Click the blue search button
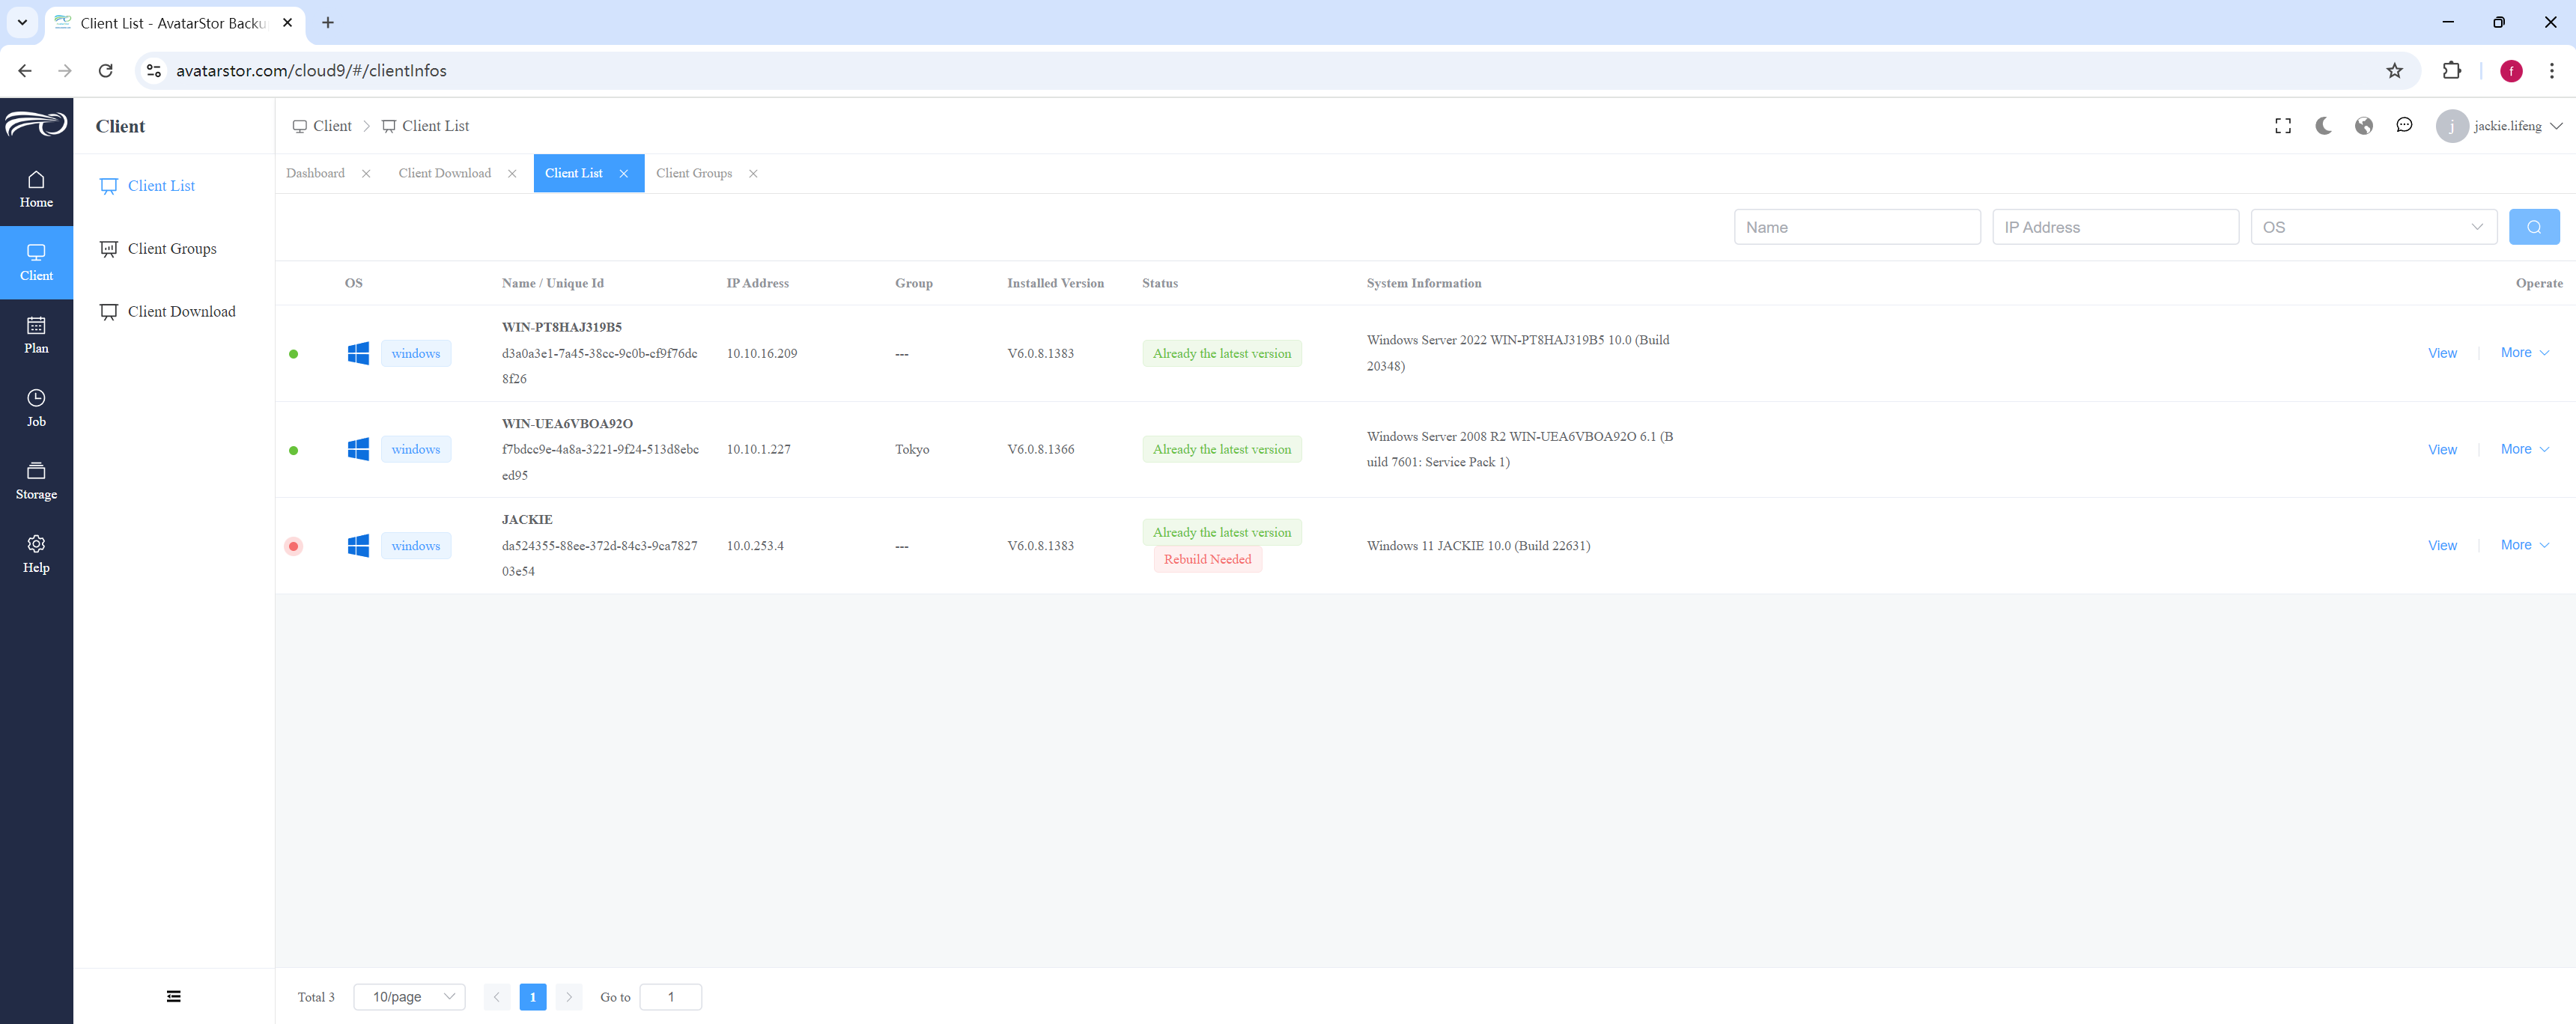This screenshot has width=2576, height=1024. 2533,227
